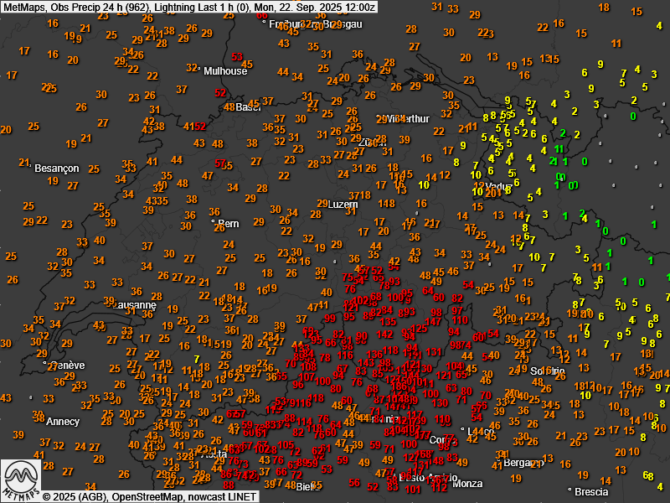Click the Lightning Last 1 h title text
The image size is (670, 503).
(x=182, y=7)
